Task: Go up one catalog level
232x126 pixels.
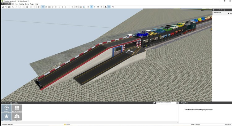Action: click(x=8, y=103)
